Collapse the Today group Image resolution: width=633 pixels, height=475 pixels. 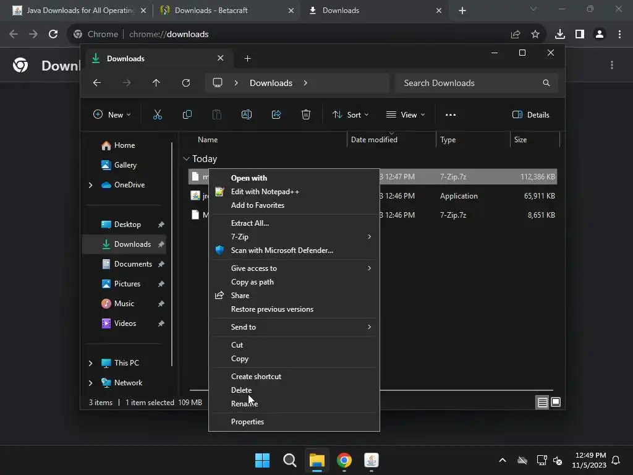pos(186,159)
